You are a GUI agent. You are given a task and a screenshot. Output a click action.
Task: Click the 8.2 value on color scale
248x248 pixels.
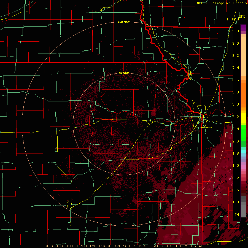236,55
